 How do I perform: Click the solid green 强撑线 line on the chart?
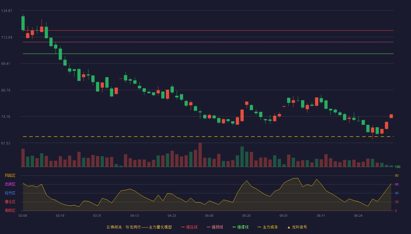208,54
